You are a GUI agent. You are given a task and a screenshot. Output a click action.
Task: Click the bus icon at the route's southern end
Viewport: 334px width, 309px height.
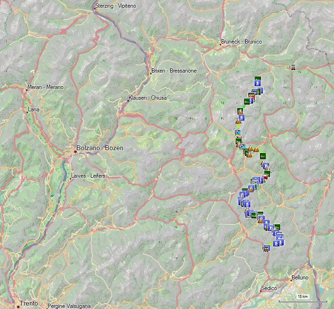coord(266,248)
